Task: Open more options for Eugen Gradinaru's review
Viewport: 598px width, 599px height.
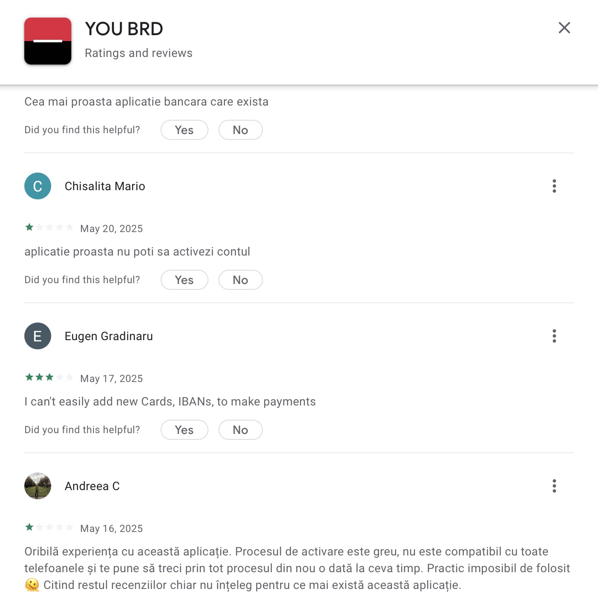Action: 554,336
